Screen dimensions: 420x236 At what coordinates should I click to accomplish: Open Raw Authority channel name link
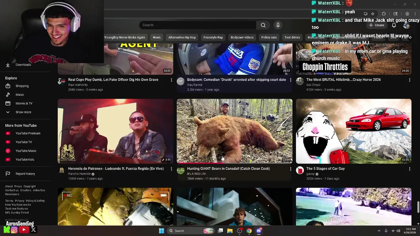point(78,85)
